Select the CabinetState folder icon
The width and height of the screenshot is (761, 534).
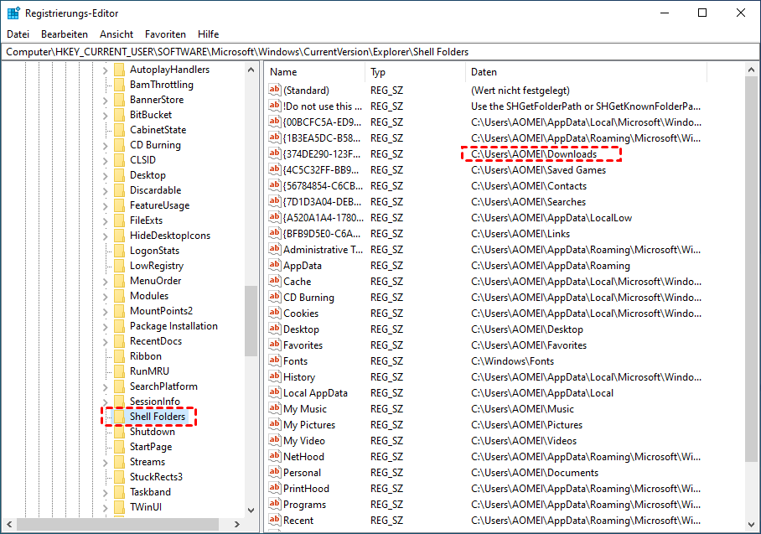[x=119, y=130]
